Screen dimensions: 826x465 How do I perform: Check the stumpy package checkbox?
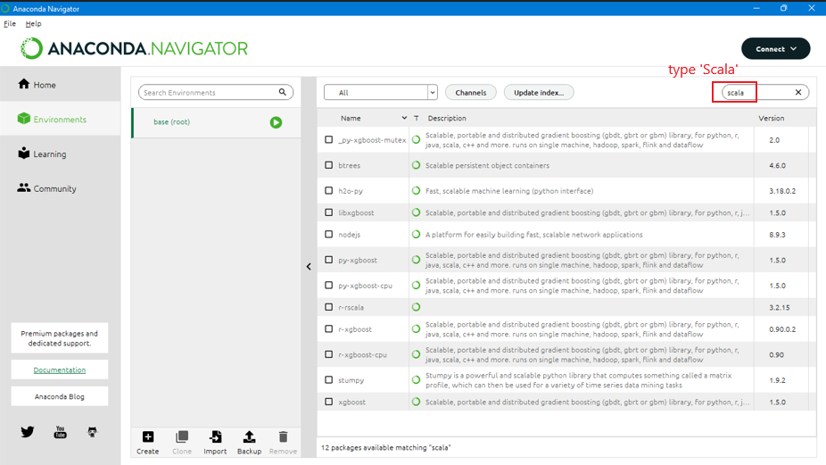(x=329, y=379)
